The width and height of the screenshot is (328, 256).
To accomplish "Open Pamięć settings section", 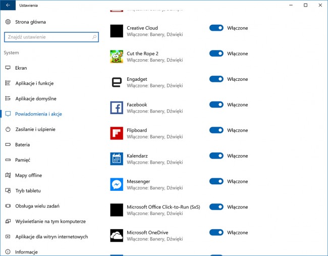I will point(23,160).
